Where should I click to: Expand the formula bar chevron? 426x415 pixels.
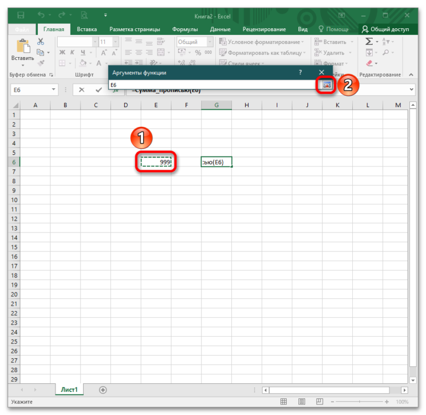point(412,89)
